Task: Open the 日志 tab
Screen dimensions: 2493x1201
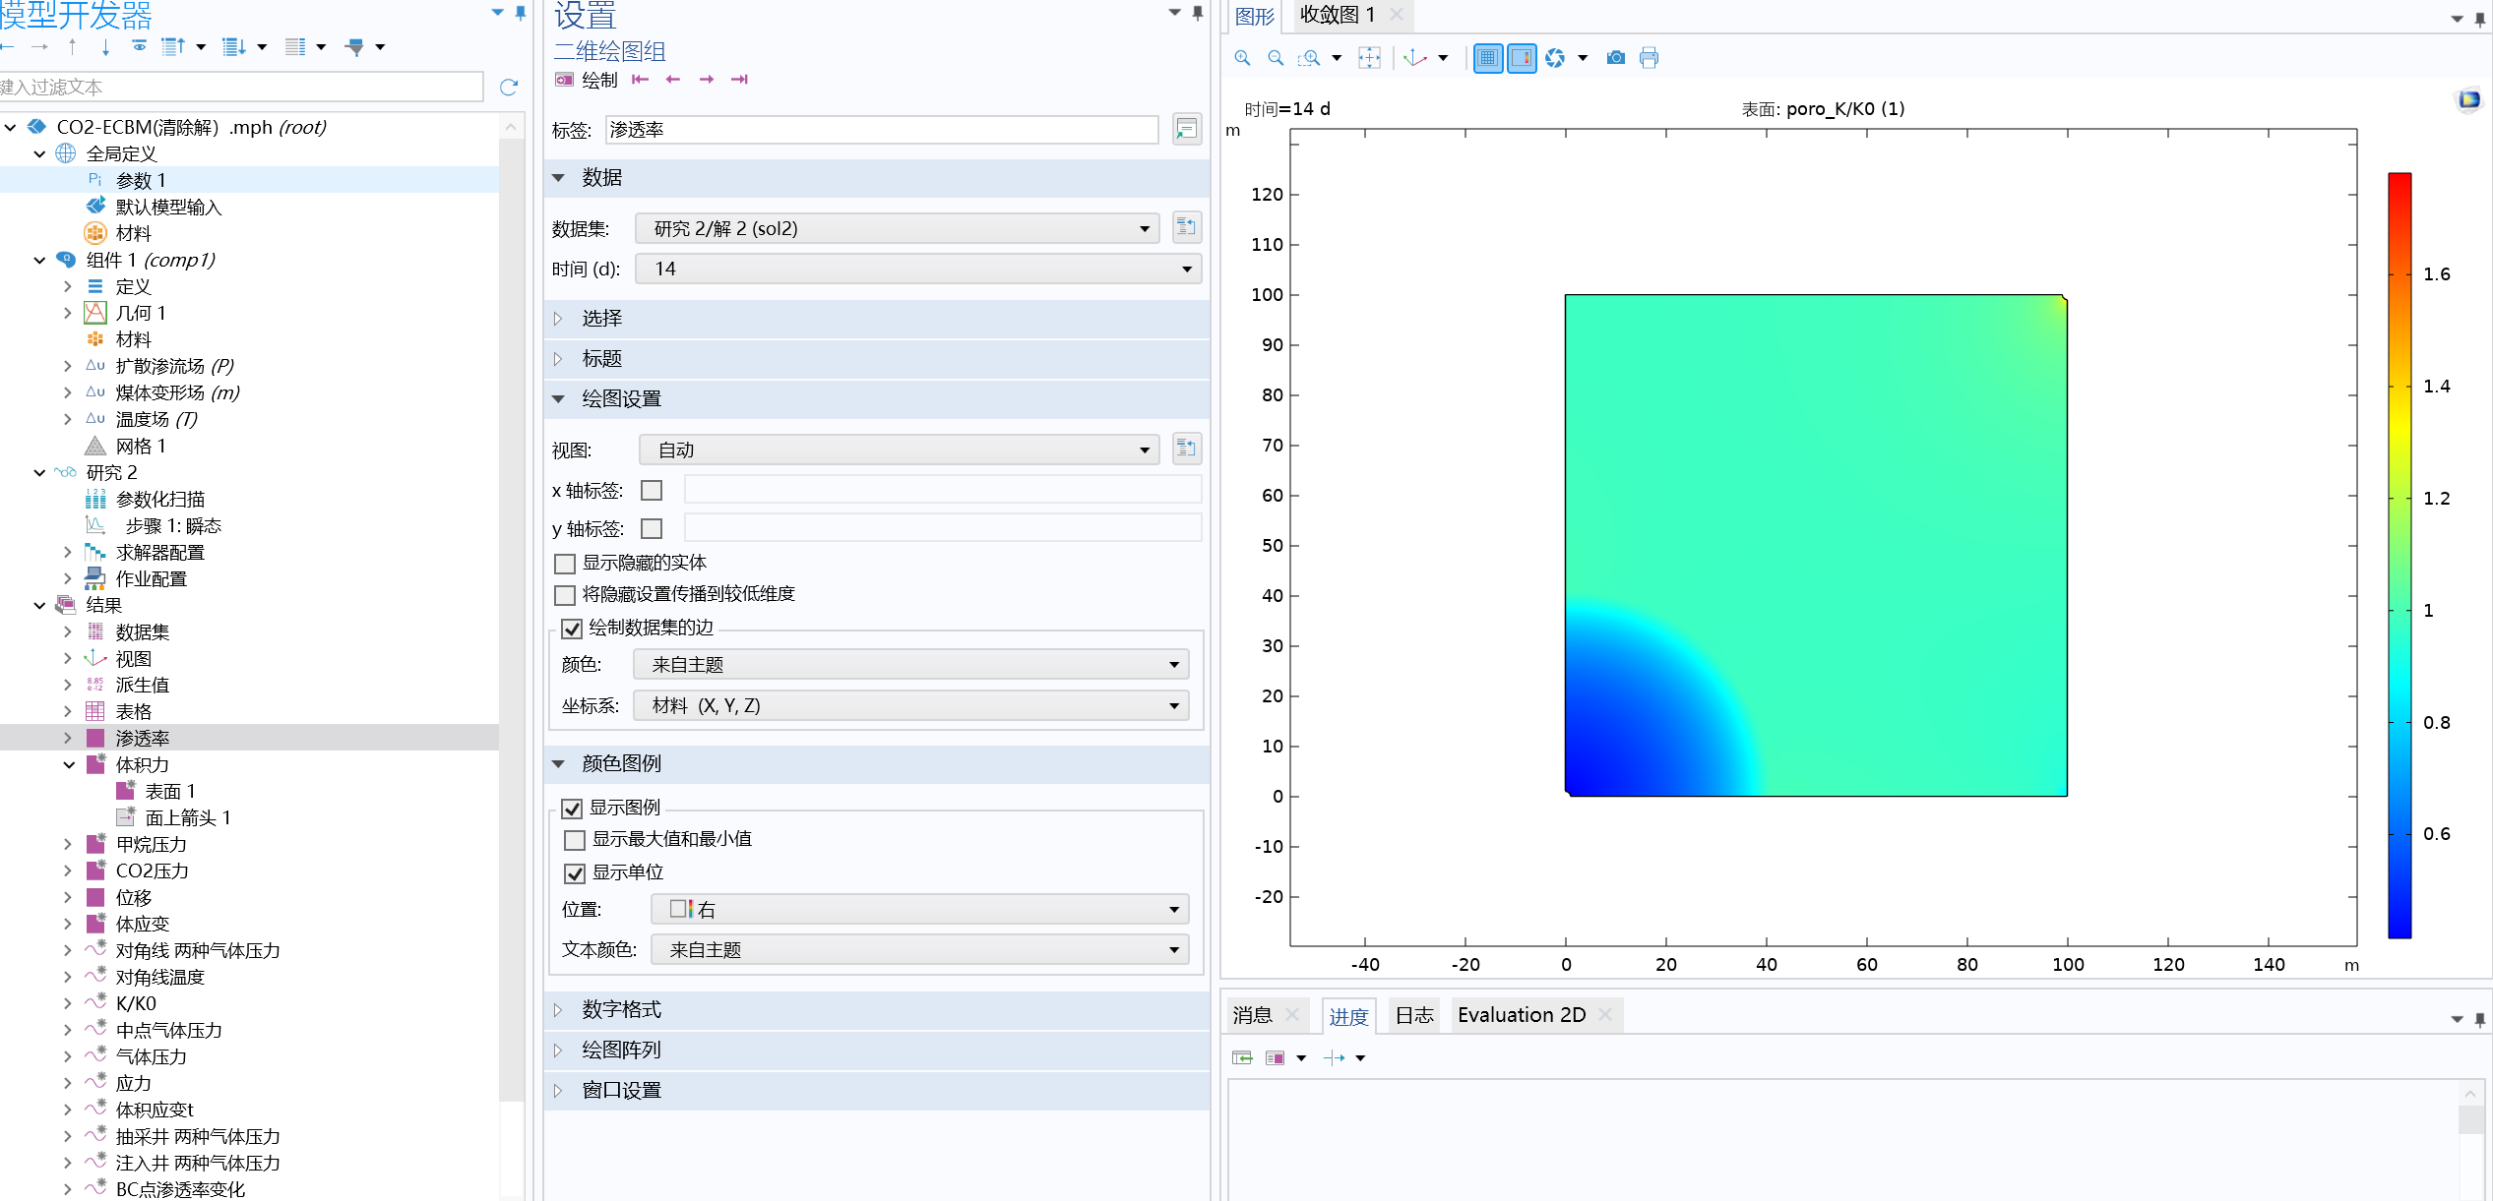Action: (1414, 1015)
